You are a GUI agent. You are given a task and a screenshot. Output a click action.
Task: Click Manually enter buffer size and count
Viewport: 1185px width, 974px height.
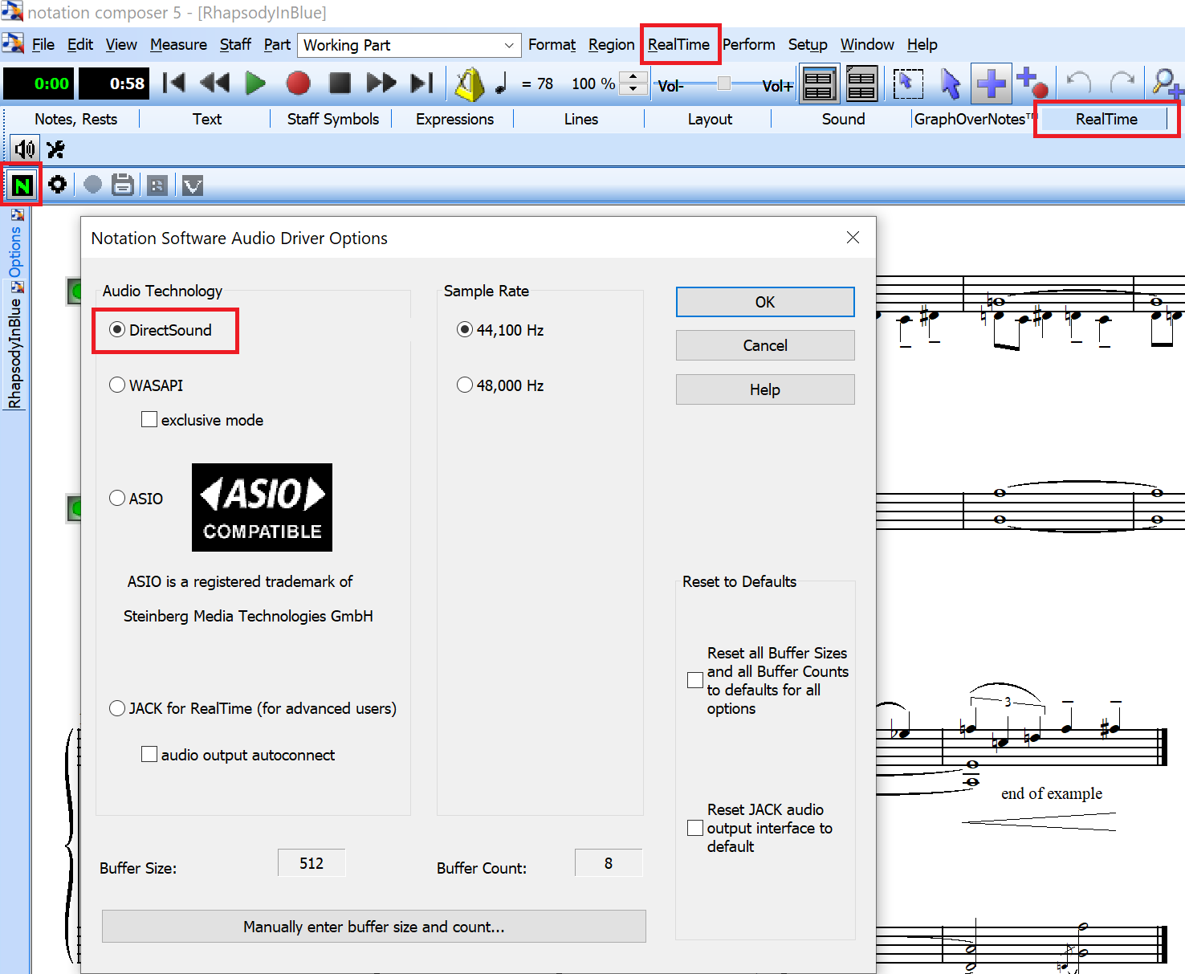pos(373,926)
